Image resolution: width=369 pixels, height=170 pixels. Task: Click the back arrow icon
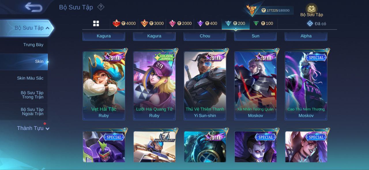coord(34,7)
